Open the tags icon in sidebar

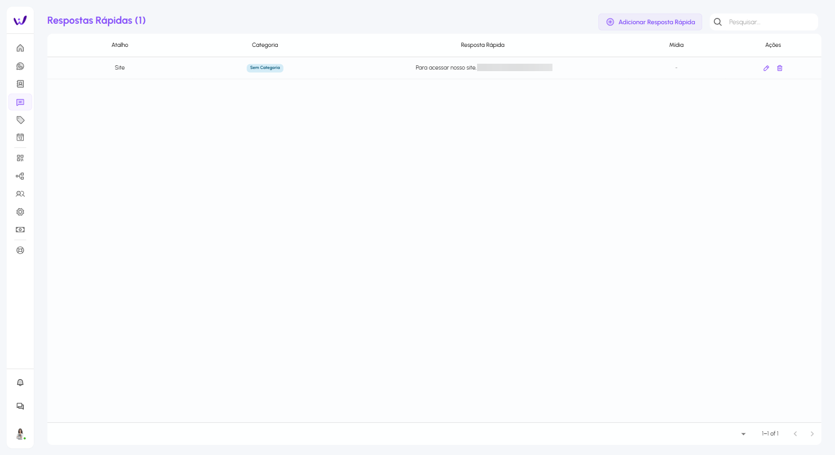20,120
